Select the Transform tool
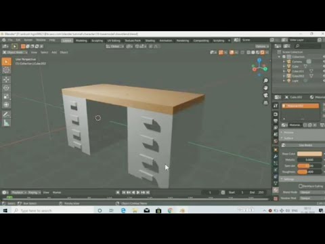 pos(6,105)
